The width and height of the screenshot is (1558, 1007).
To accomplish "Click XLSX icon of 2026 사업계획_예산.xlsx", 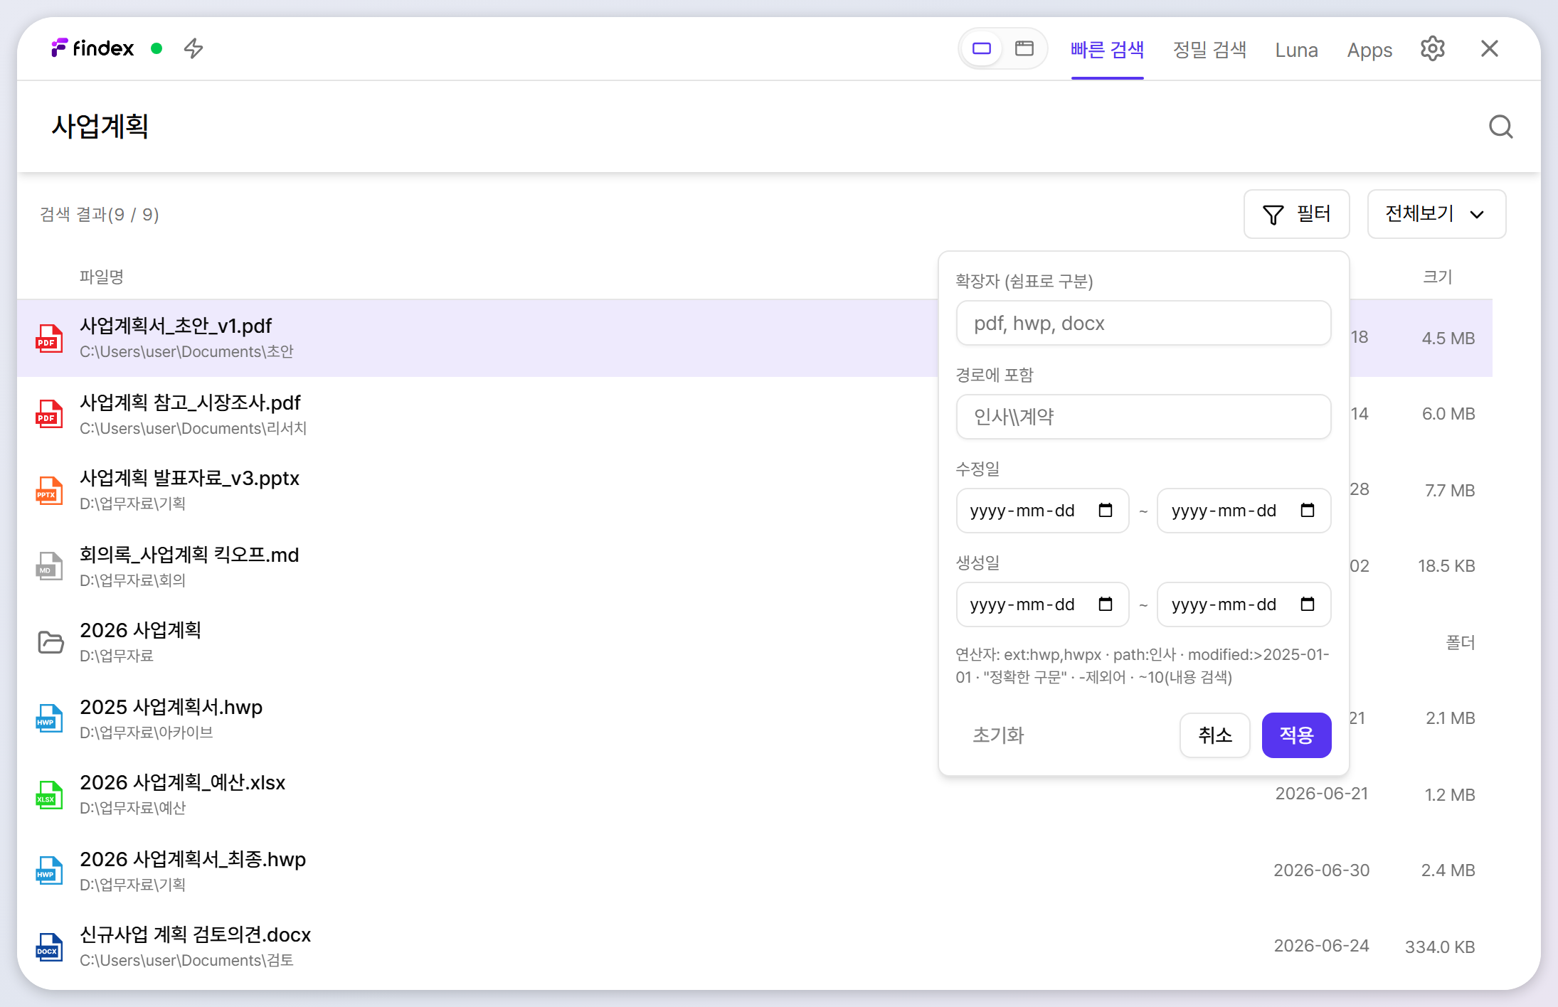I will click(x=49, y=795).
